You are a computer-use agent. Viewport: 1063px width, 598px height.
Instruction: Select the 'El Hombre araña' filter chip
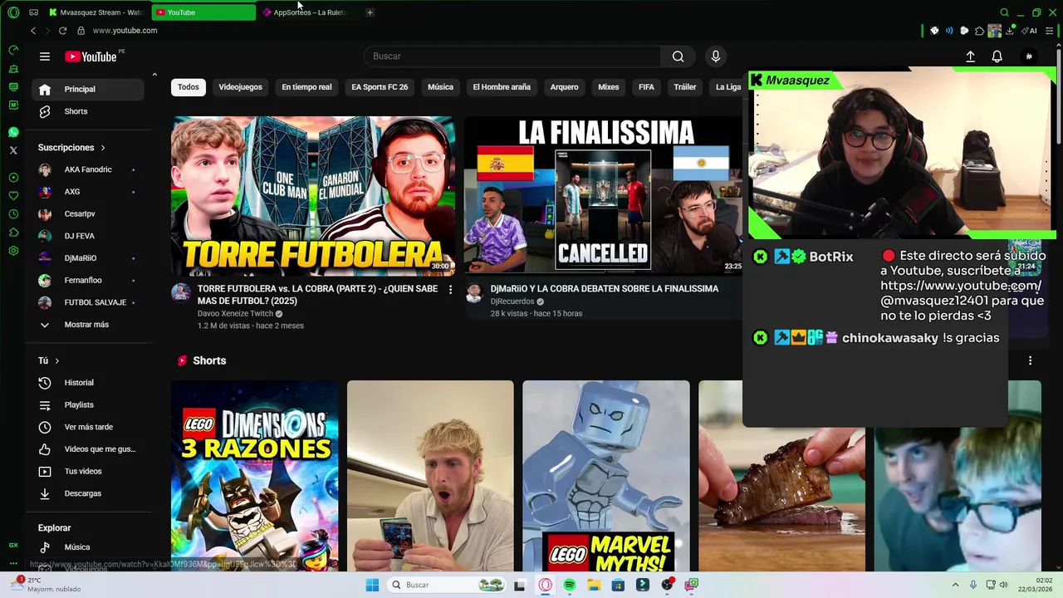pos(502,87)
